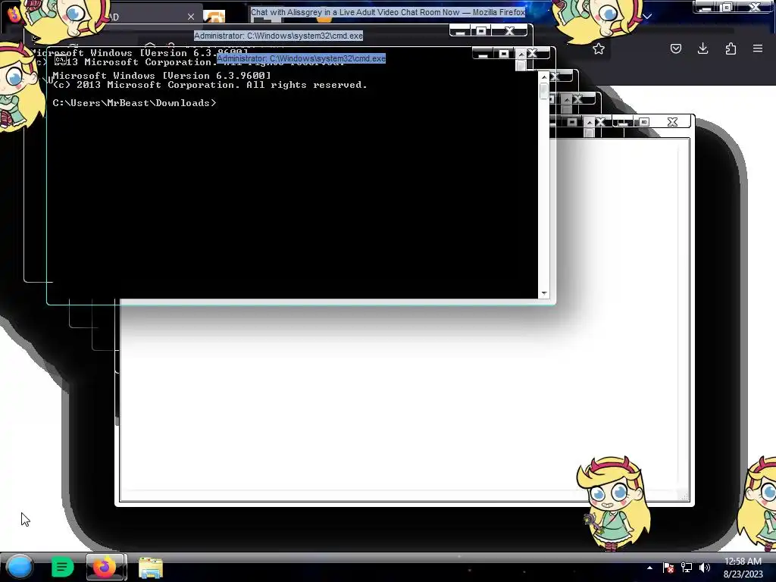This screenshot has height=582, width=776.
Task: Maximize the front cmd.exe window
Action: point(503,54)
